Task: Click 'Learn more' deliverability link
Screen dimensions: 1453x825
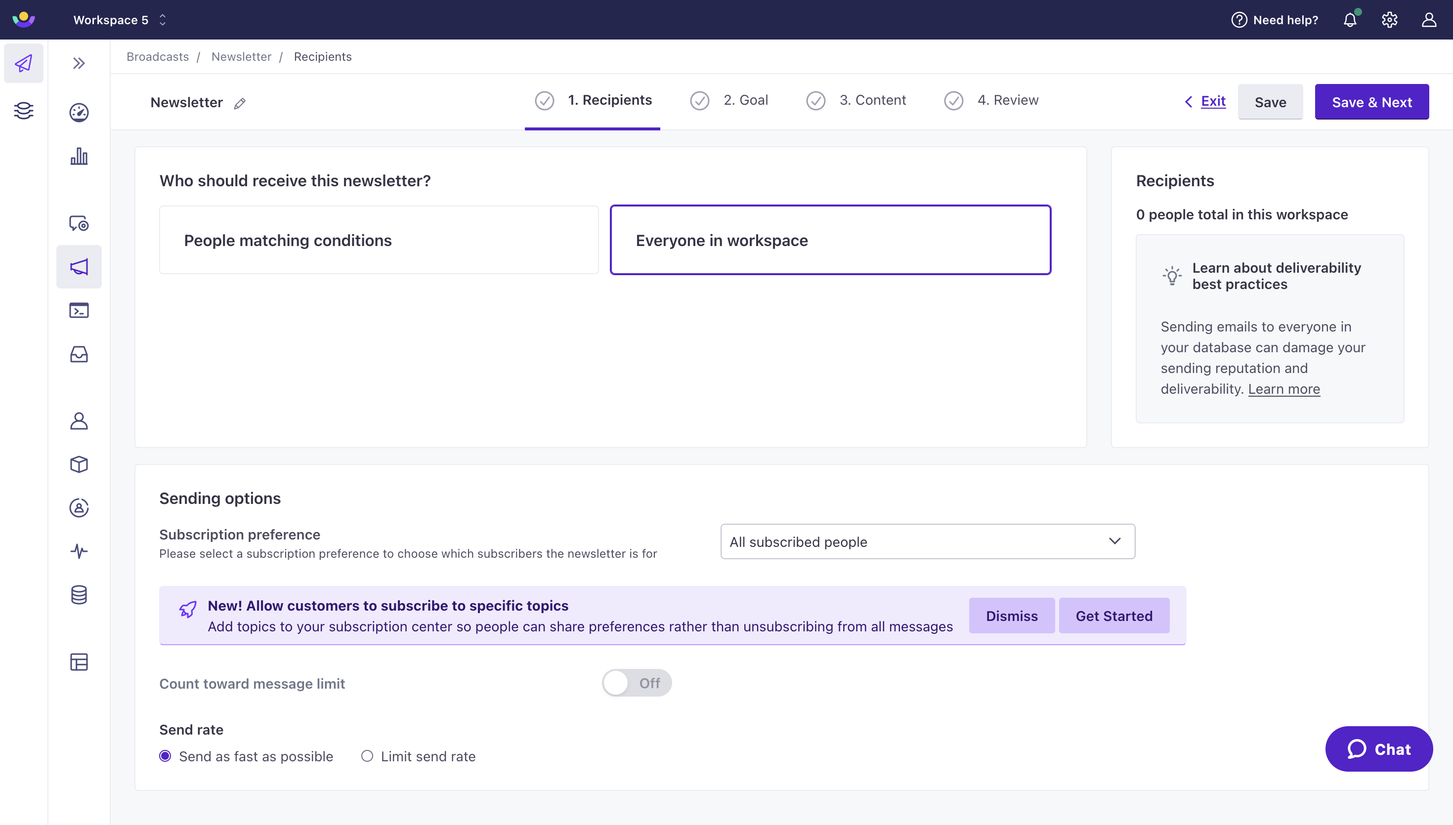Action: tap(1284, 389)
